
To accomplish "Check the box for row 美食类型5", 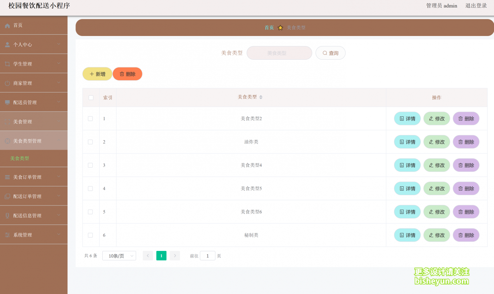I will (90, 188).
